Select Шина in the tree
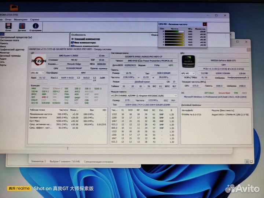The height and width of the screenshot is (198, 264). [3, 46]
